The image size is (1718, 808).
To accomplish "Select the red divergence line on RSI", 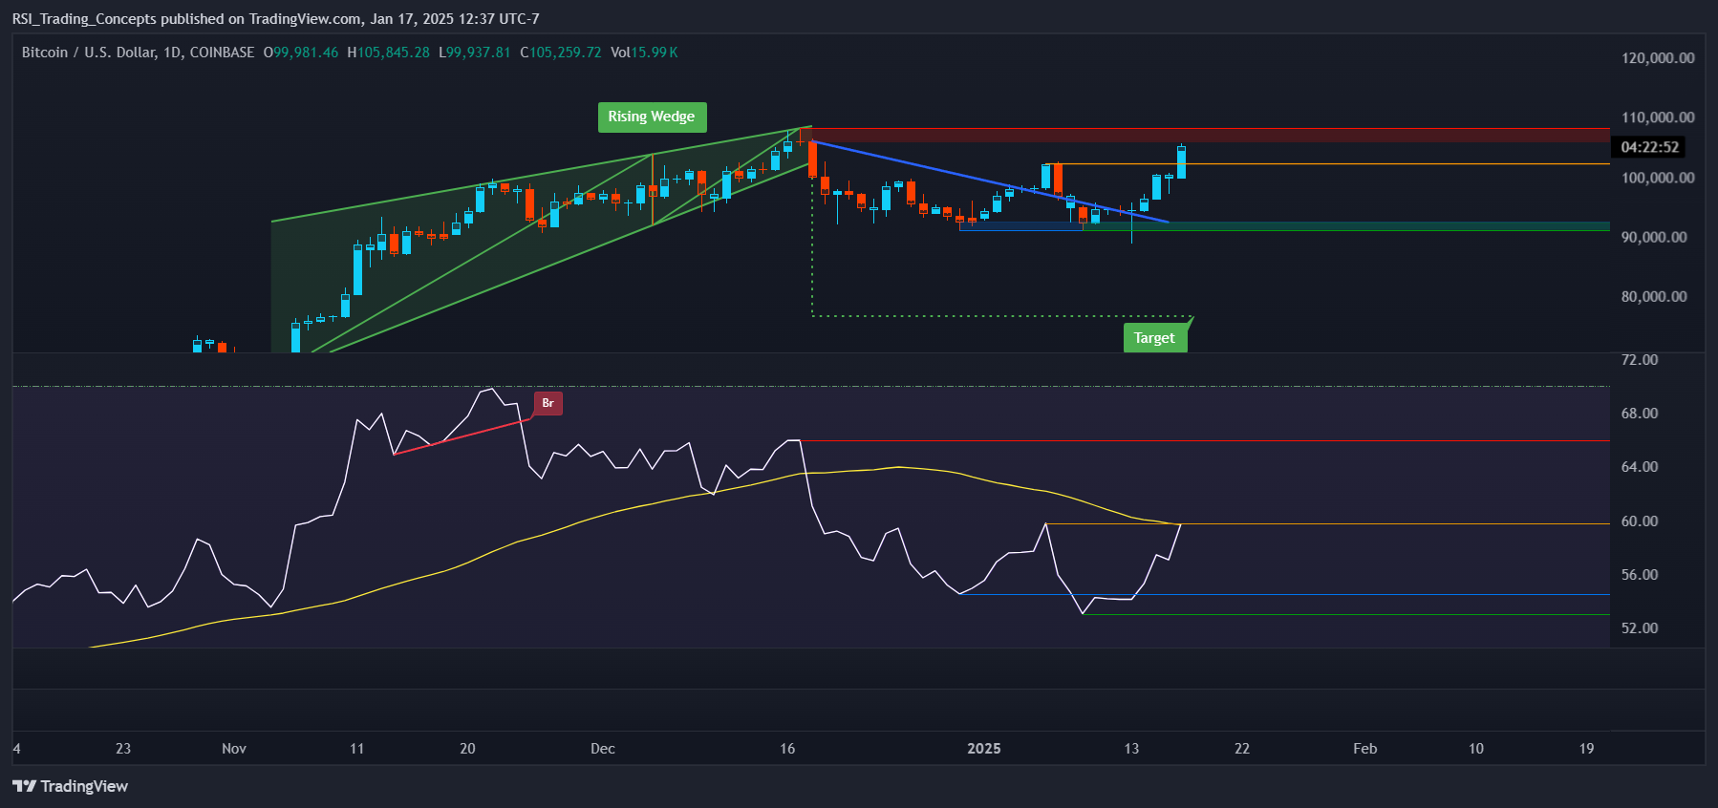I will coord(462,436).
